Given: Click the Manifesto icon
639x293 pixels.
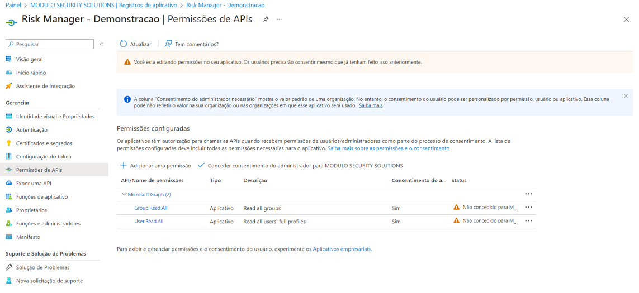Looking at the screenshot, I should [9, 237].
